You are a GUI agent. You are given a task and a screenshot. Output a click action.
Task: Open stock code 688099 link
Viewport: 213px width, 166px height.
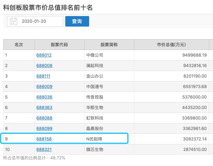[44, 129]
